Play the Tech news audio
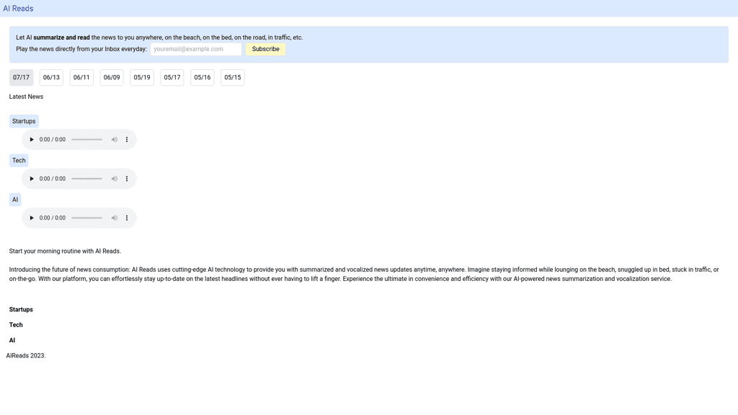This screenshot has width=738, height=415. [x=32, y=179]
